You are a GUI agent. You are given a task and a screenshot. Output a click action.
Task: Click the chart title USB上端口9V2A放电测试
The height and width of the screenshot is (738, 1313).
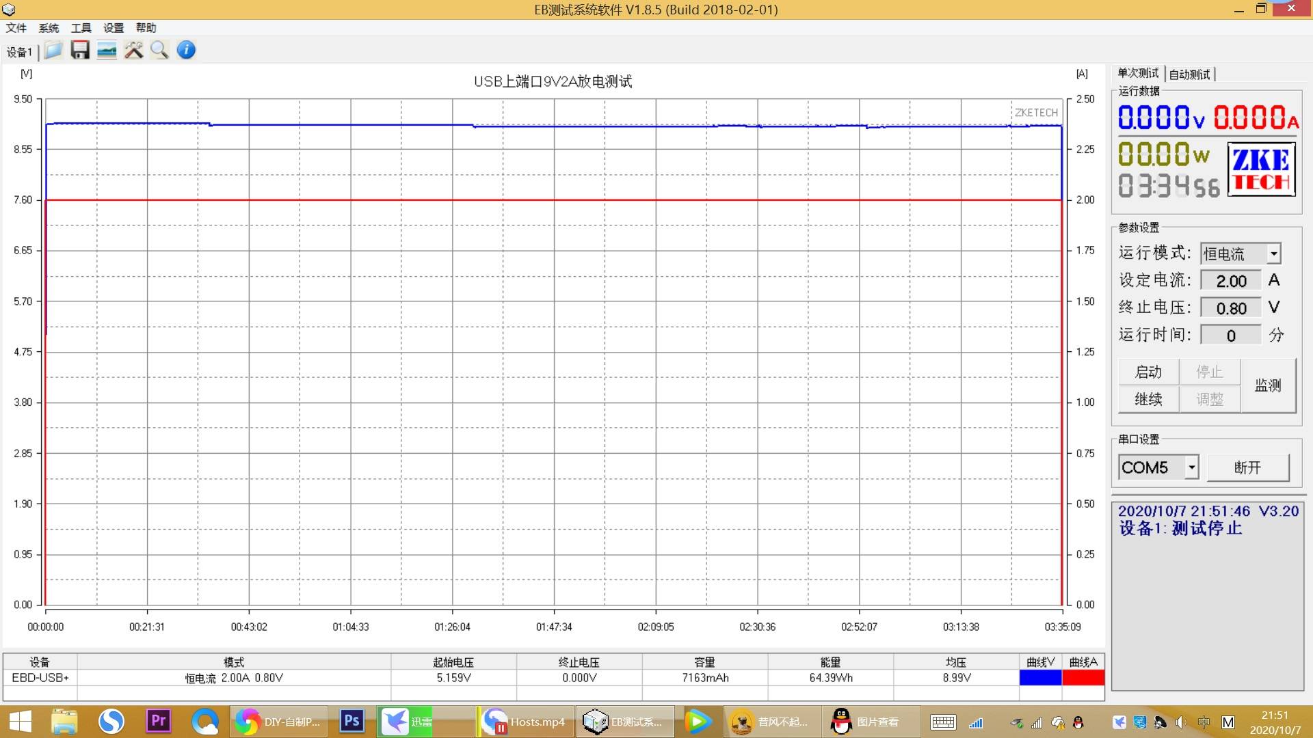[553, 81]
